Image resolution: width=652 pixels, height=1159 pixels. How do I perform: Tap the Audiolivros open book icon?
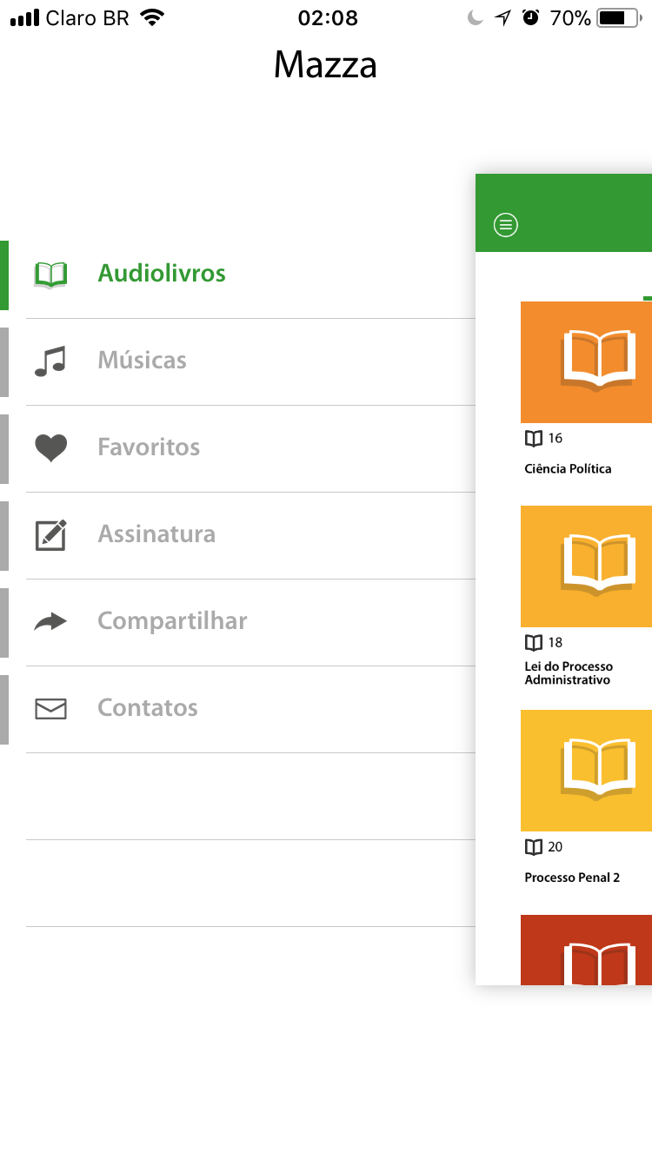[50, 274]
